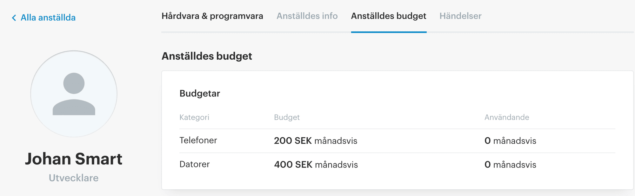Select the Telefoner budget row
Viewport: 635px width, 196px height.
pyautogui.click(x=397, y=141)
